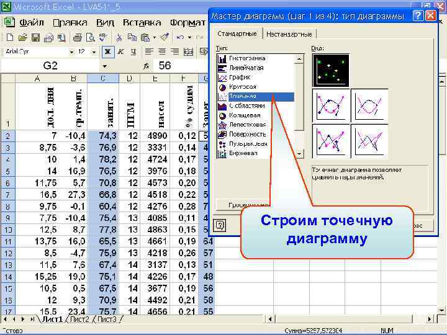Align text right in the formatting toolbar
Viewport: 447px width, 335px height.
pyautogui.click(x=175, y=51)
